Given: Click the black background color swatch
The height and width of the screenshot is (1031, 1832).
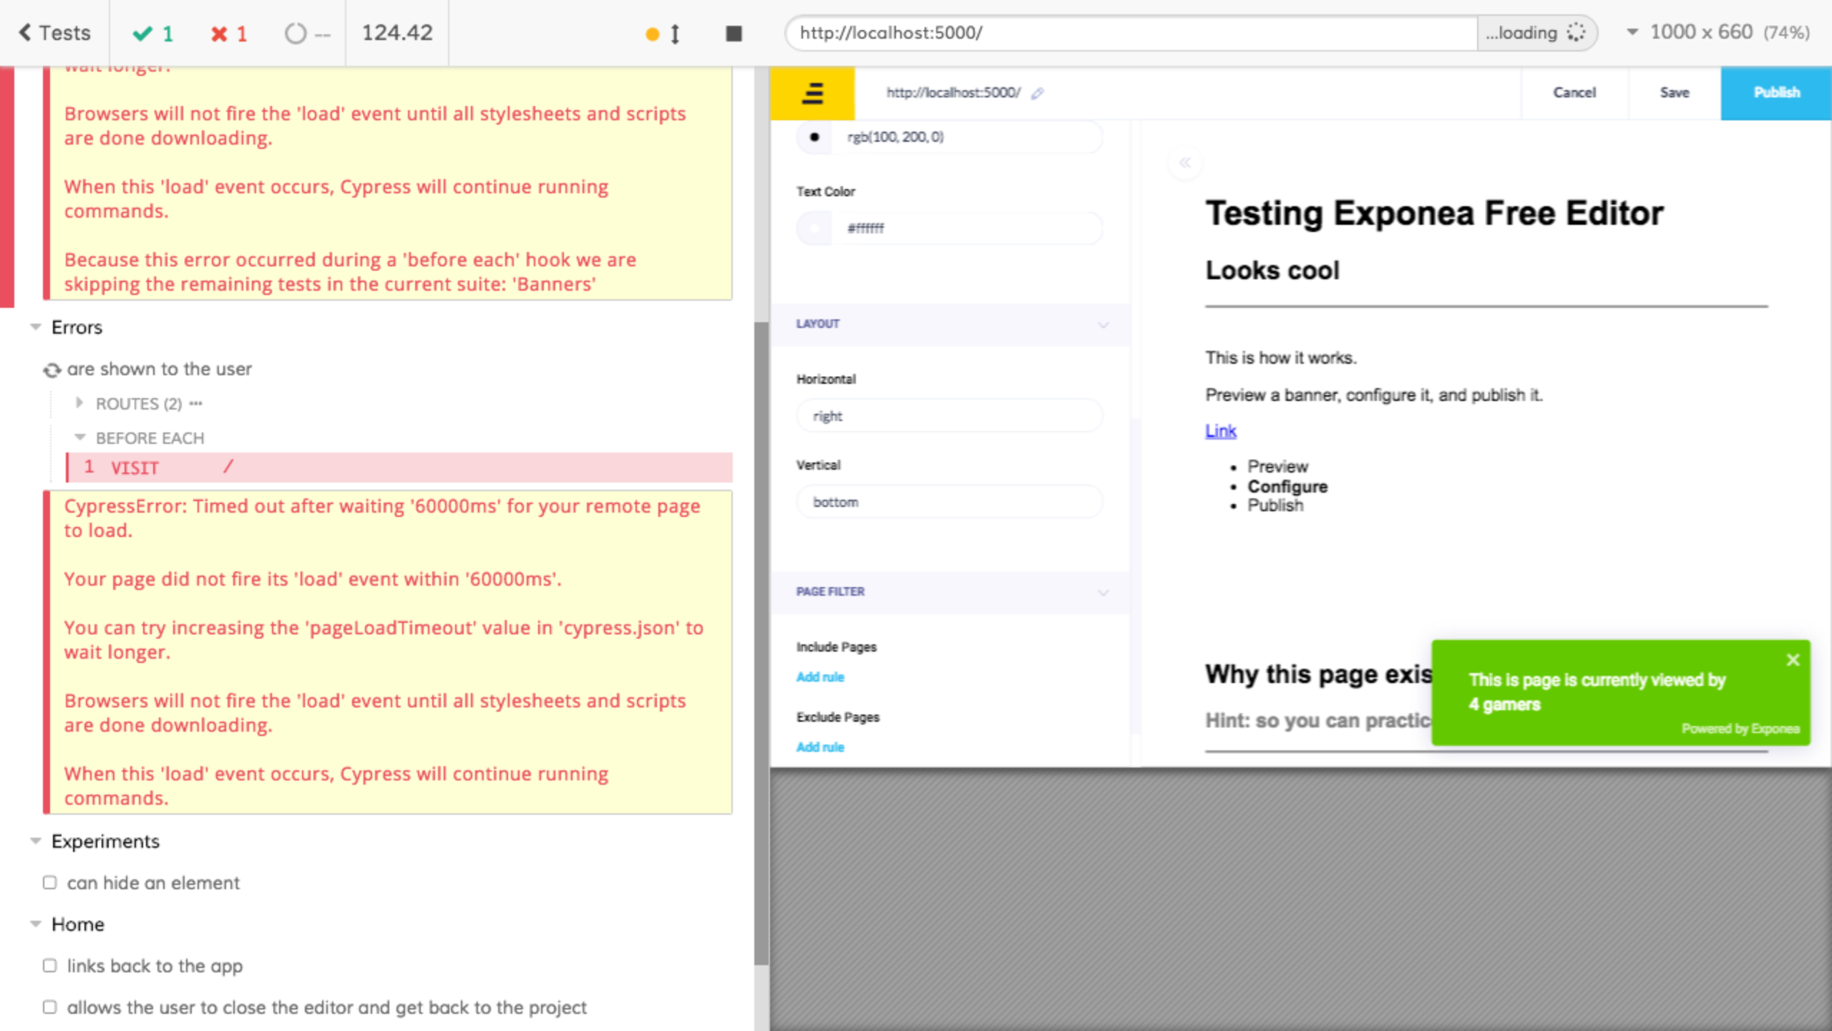Looking at the screenshot, I should [x=814, y=137].
